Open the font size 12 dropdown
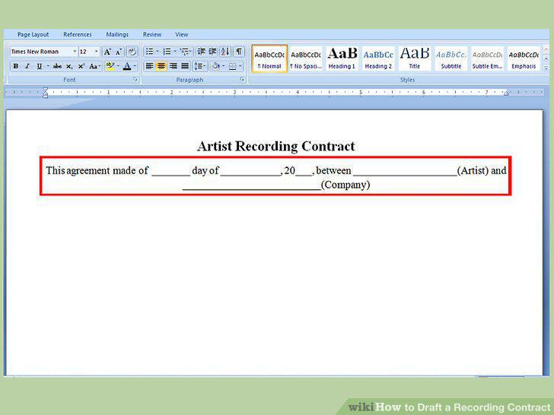The height and width of the screenshot is (415, 554). pyautogui.click(x=96, y=52)
